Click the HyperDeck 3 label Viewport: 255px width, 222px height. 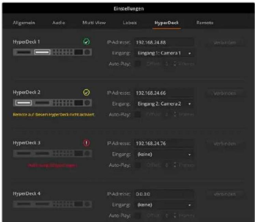pos(27,143)
